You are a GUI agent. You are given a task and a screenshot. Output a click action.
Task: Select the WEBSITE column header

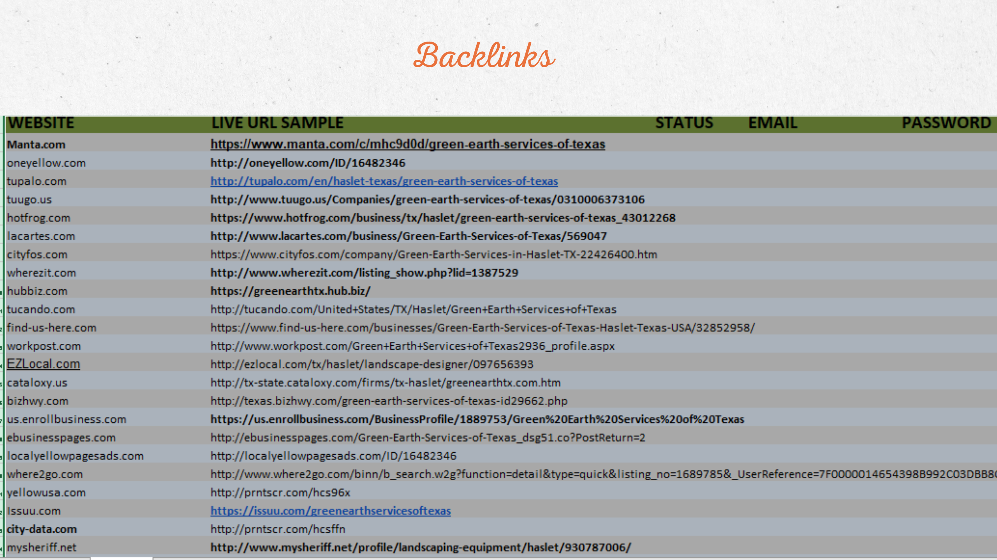click(41, 123)
